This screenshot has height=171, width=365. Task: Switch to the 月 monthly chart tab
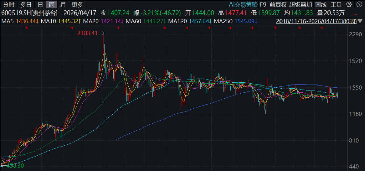(63, 4)
